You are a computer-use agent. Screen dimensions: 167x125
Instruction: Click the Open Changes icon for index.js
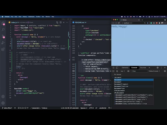click(57, 22)
